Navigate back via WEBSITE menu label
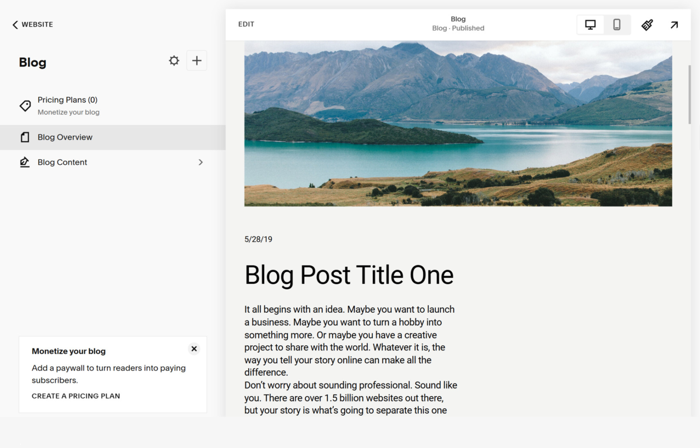The image size is (700, 448). pos(37,24)
